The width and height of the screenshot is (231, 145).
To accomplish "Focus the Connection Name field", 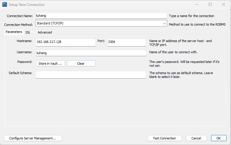I will click(x=101, y=16).
